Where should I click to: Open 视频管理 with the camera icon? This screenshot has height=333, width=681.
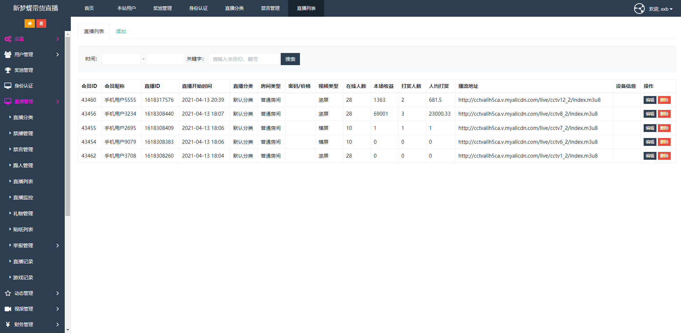point(8,309)
